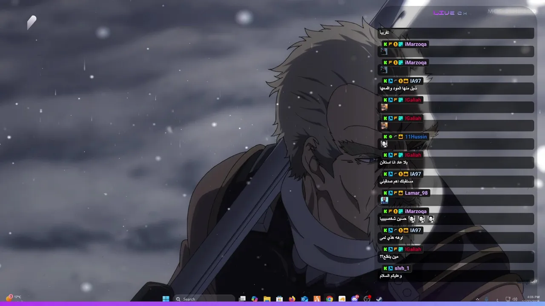Click the crown badge beside Lamar_98

(401, 193)
